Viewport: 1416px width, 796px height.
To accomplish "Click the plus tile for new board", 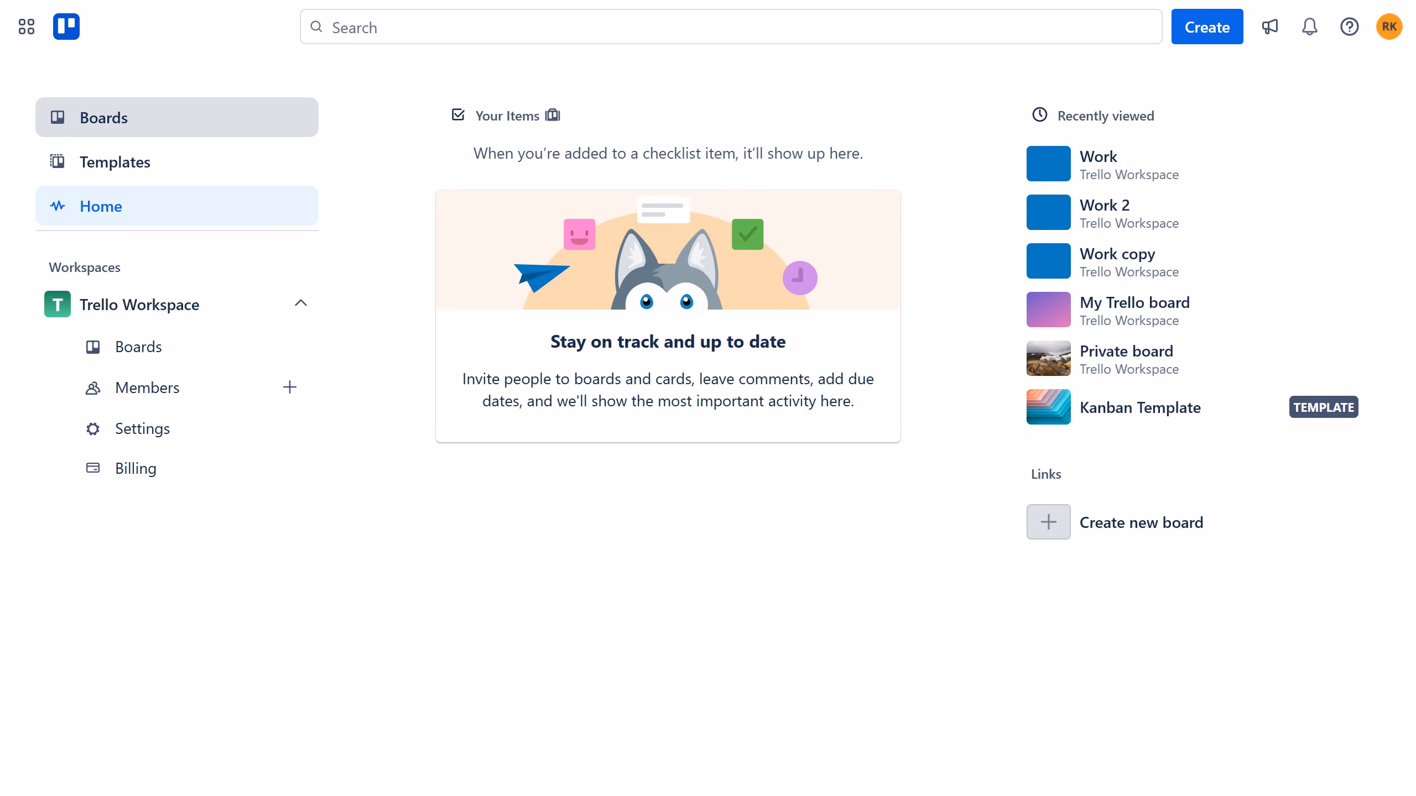I will pyautogui.click(x=1048, y=522).
